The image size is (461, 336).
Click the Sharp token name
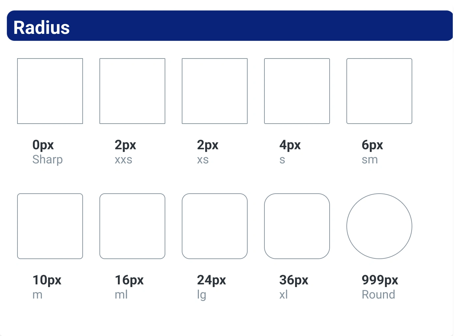pos(47,160)
